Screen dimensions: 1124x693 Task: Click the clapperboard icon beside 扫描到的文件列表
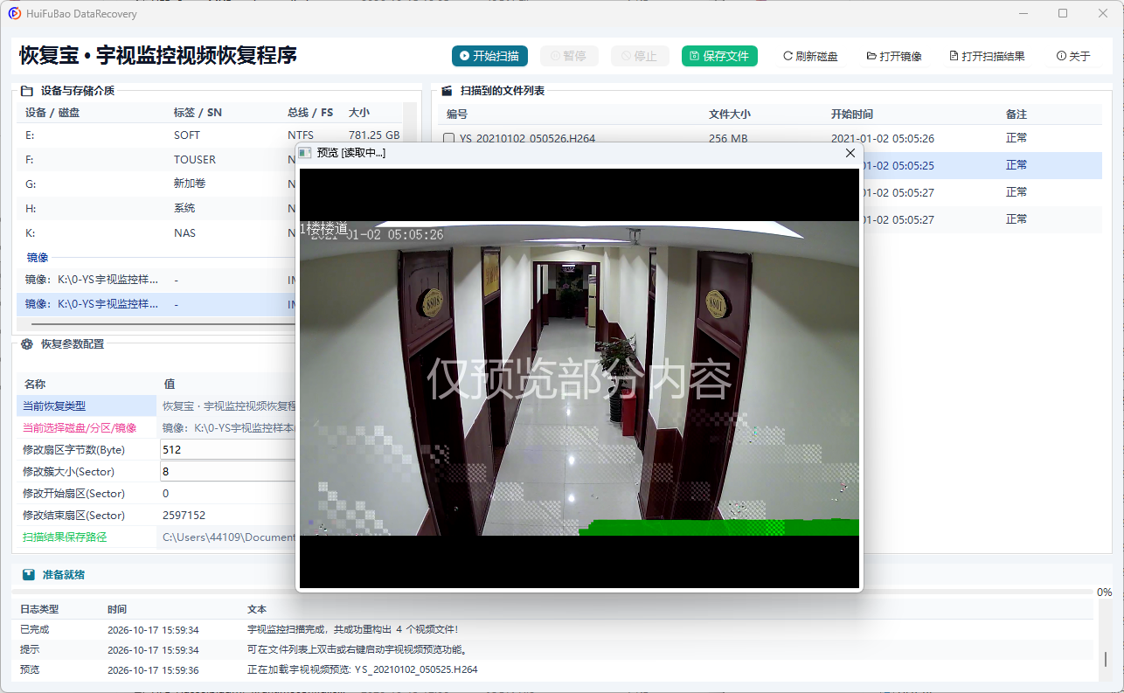coord(447,90)
